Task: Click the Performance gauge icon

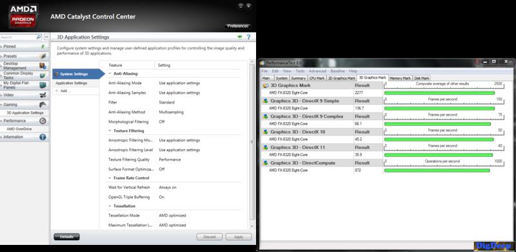Action: pos(43,121)
